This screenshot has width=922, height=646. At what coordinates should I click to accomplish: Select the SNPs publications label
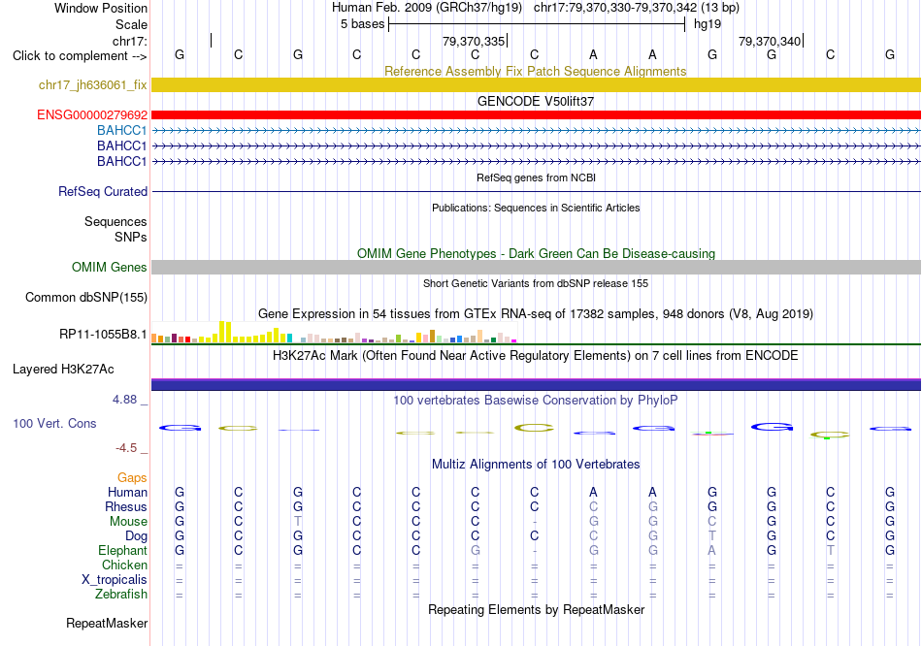click(131, 237)
